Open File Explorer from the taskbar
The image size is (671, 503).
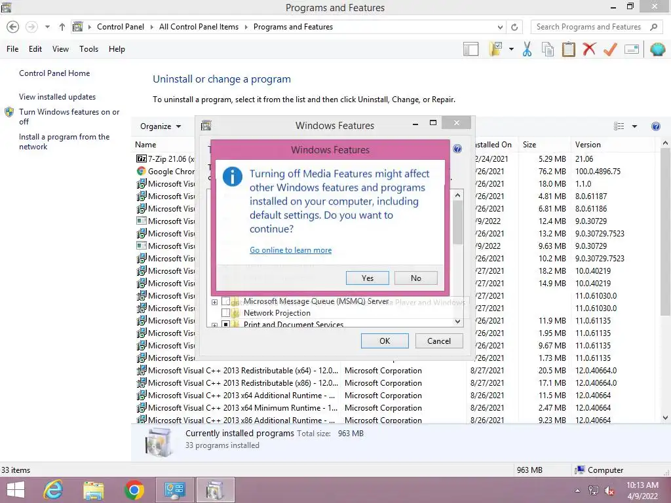[x=94, y=490]
